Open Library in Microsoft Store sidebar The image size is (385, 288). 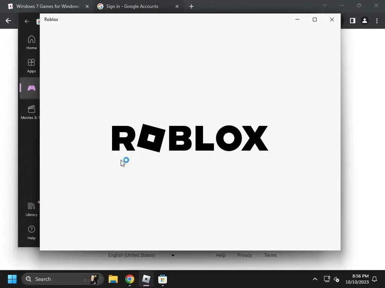point(32,209)
